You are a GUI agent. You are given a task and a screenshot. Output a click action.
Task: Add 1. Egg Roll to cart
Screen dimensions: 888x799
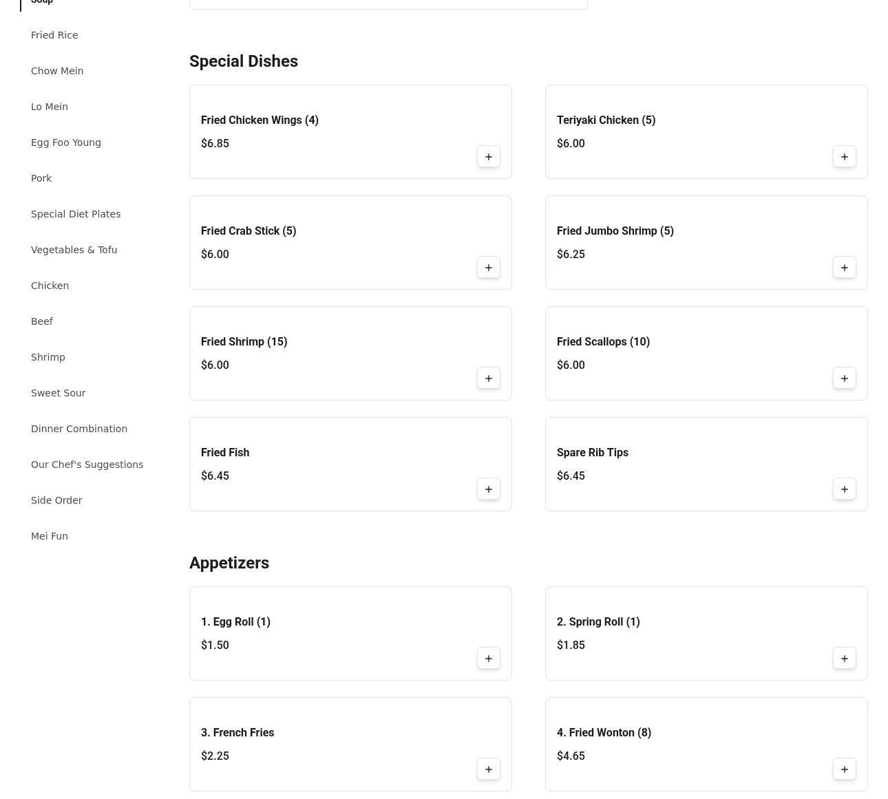coord(489,659)
